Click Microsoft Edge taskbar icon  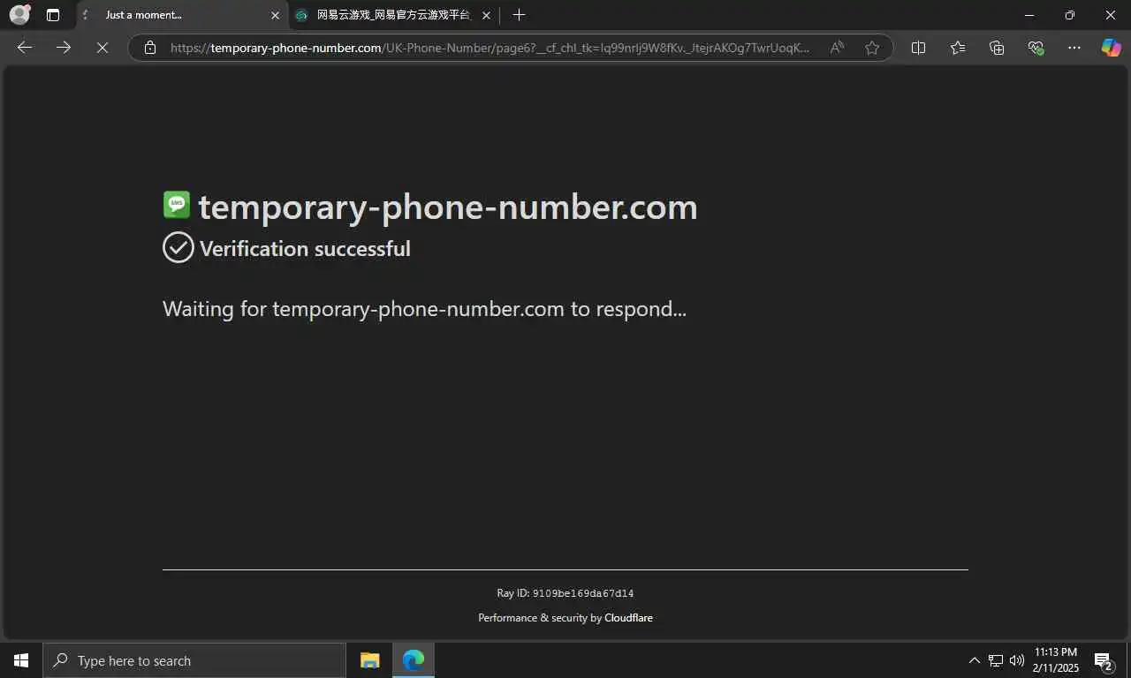pyautogui.click(x=414, y=660)
